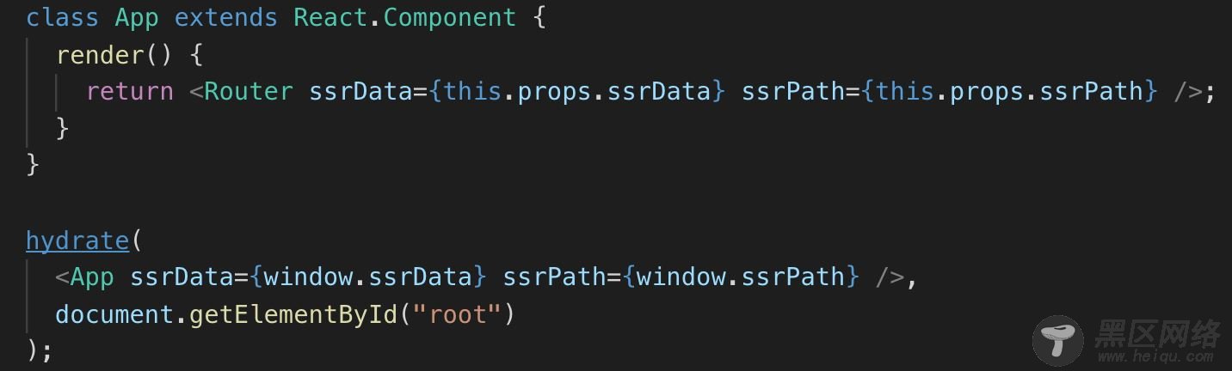Click the mushroom watermark logo icon

coord(1057,338)
